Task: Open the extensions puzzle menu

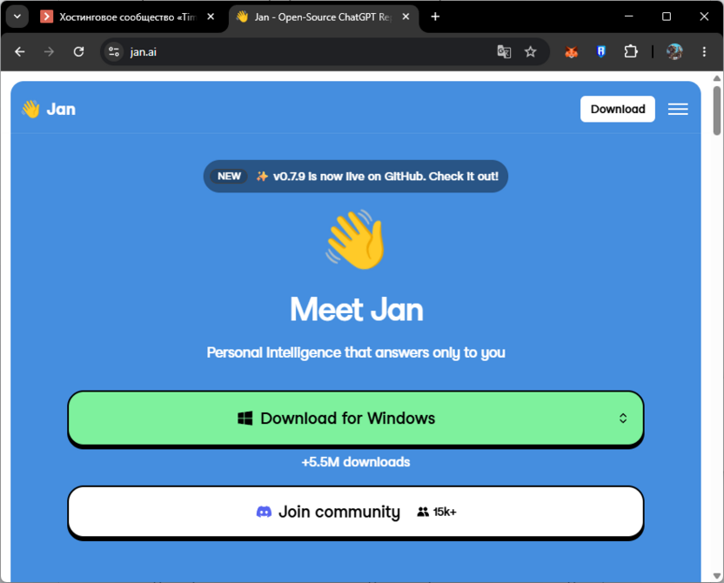Action: (x=631, y=51)
